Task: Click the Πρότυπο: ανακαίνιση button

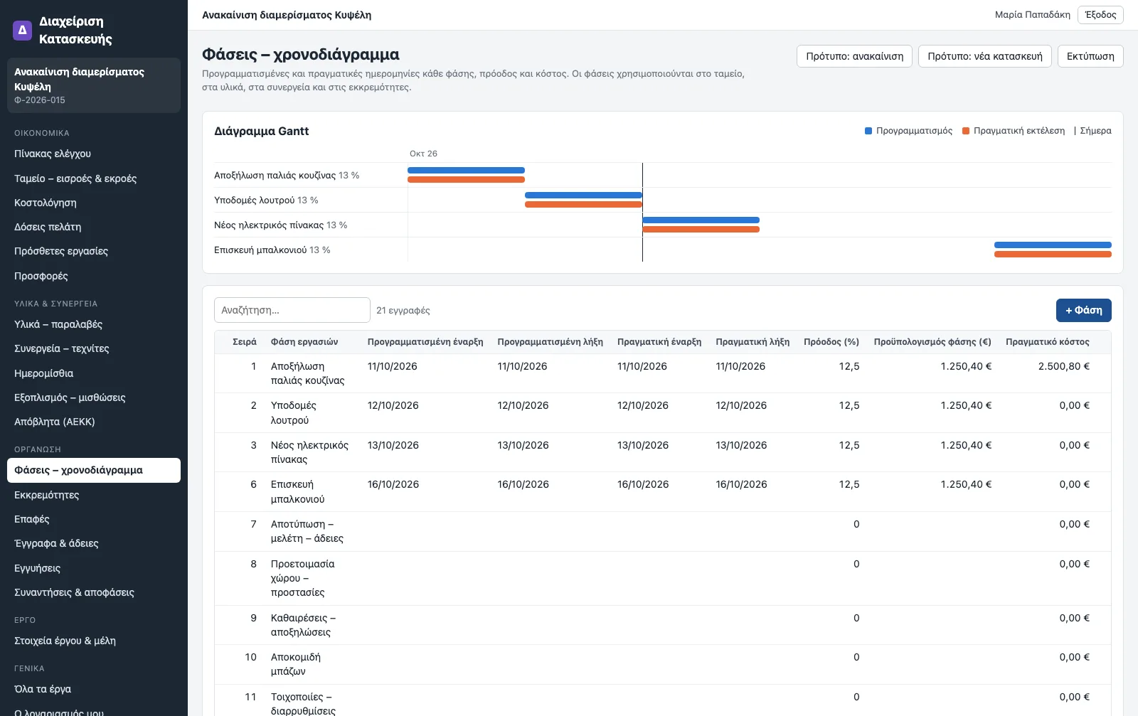Action: [x=854, y=56]
